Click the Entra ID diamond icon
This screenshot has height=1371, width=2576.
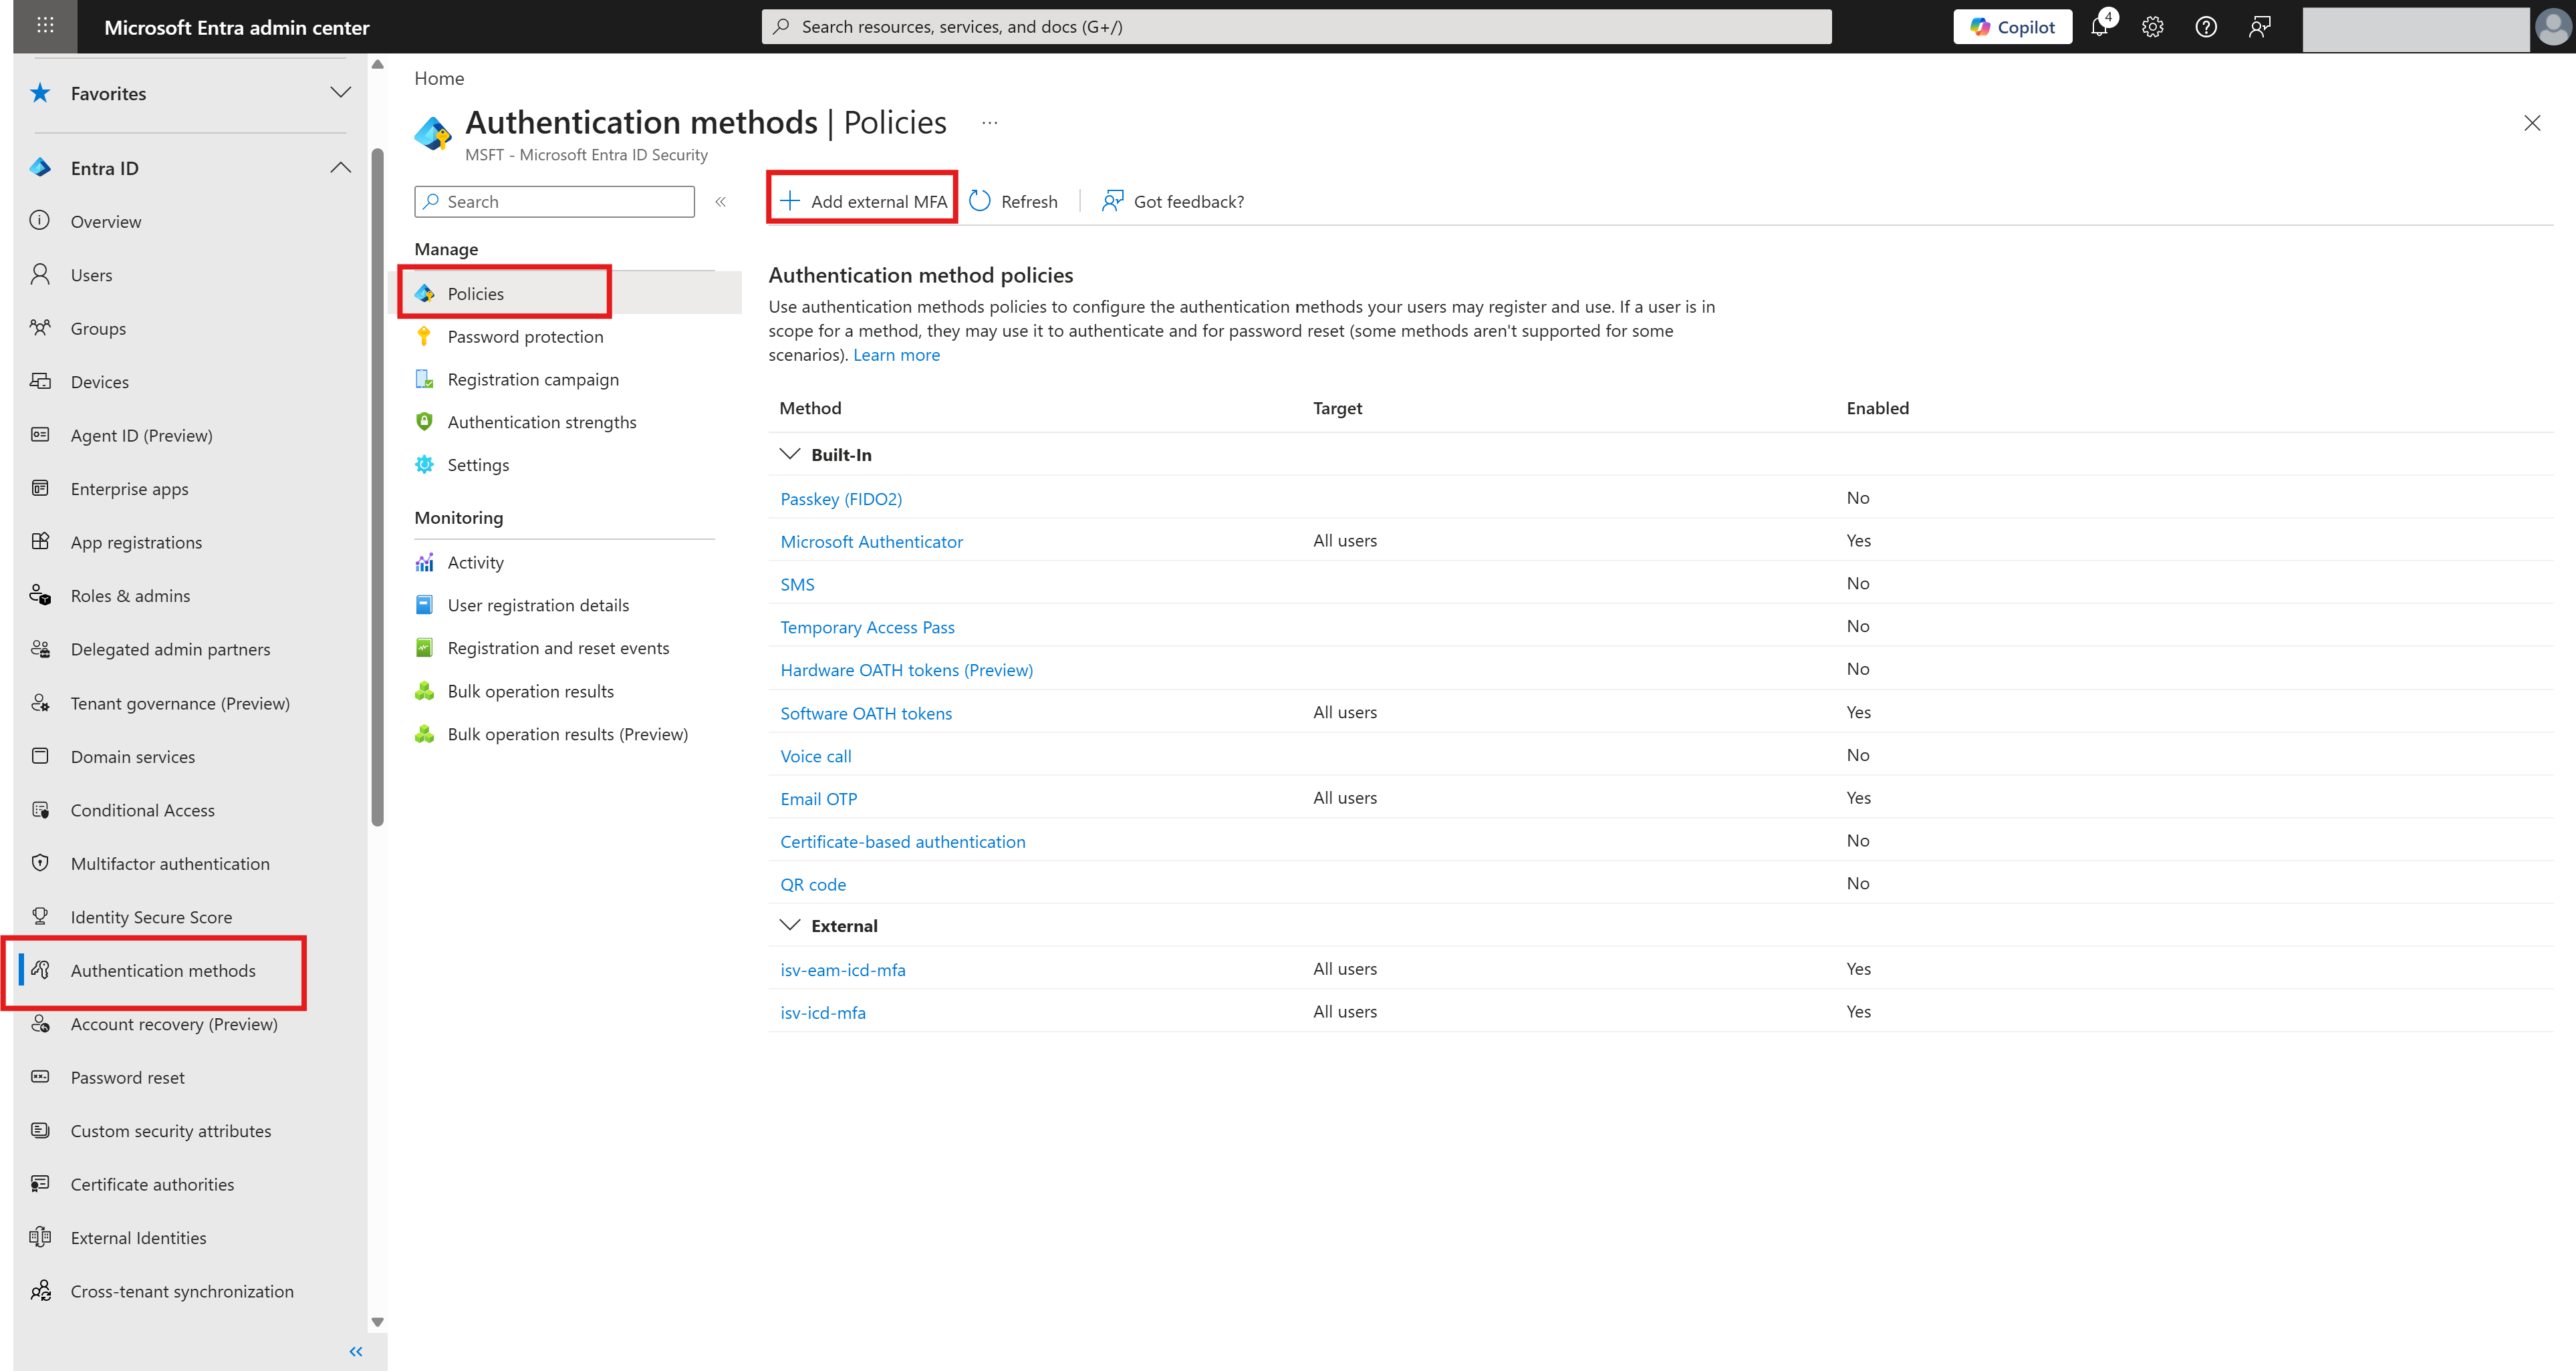[40, 168]
